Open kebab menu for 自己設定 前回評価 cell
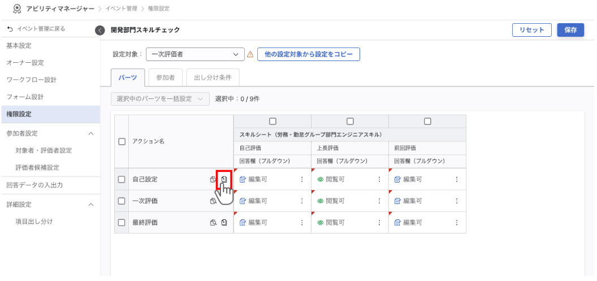Image resolution: width=597 pixels, height=281 pixels. pyautogui.click(x=457, y=179)
